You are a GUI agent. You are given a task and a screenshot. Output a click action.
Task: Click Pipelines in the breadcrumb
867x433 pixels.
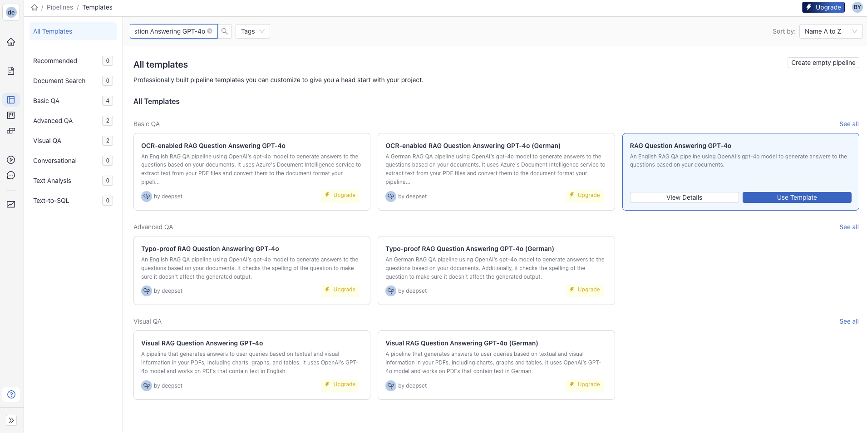pyautogui.click(x=60, y=7)
